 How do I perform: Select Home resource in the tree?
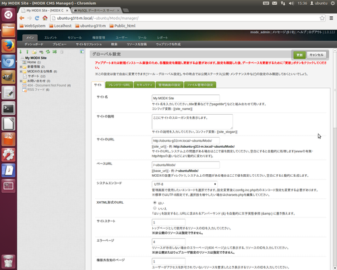click(x=32, y=62)
